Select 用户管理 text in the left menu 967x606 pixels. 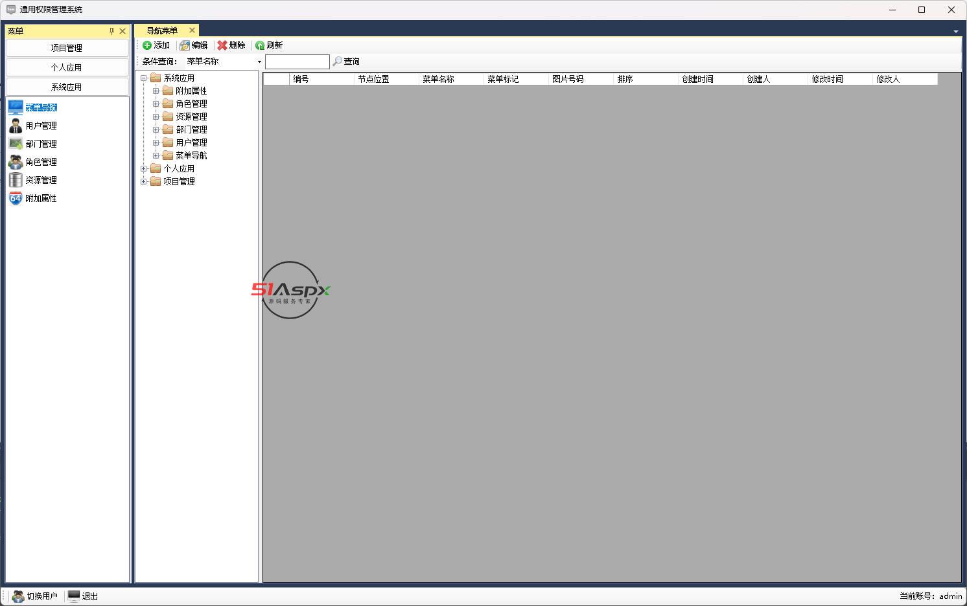[x=41, y=126]
